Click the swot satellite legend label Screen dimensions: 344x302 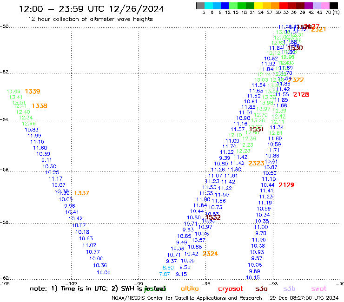[319, 289]
